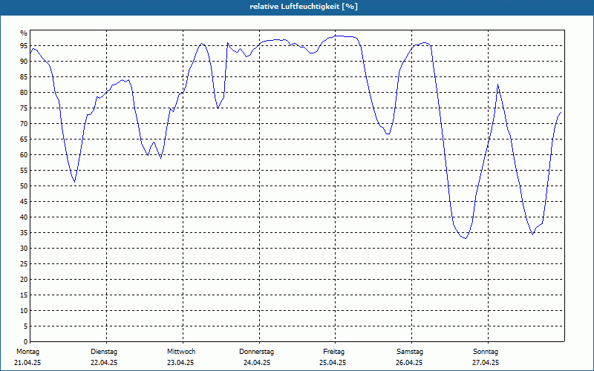Select the date label 23.04.25
The image size is (594, 371).
pyautogui.click(x=180, y=363)
